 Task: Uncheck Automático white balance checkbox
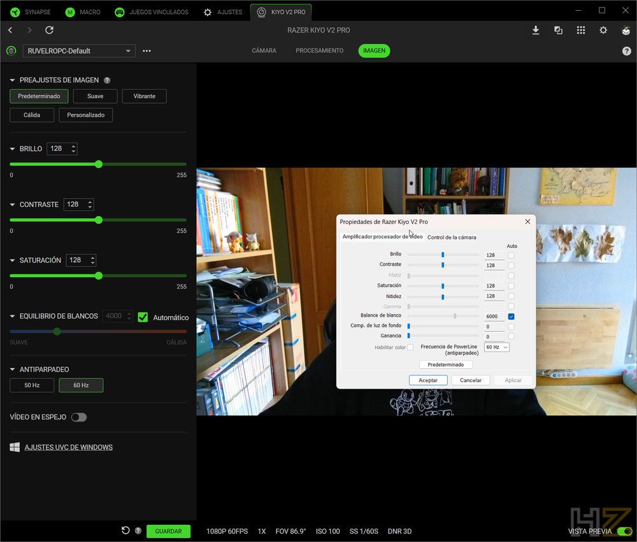coord(143,317)
